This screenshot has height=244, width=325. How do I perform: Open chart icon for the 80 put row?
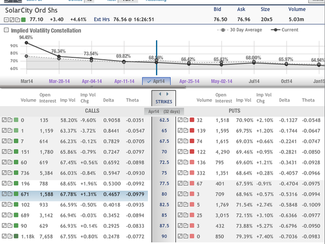pyautogui.click(x=180, y=194)
